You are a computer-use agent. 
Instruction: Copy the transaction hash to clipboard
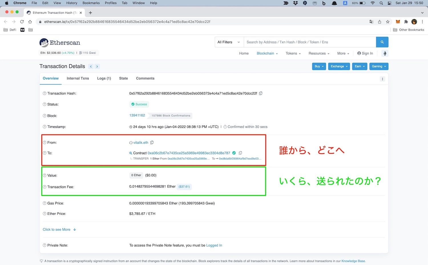coord(261,93)
